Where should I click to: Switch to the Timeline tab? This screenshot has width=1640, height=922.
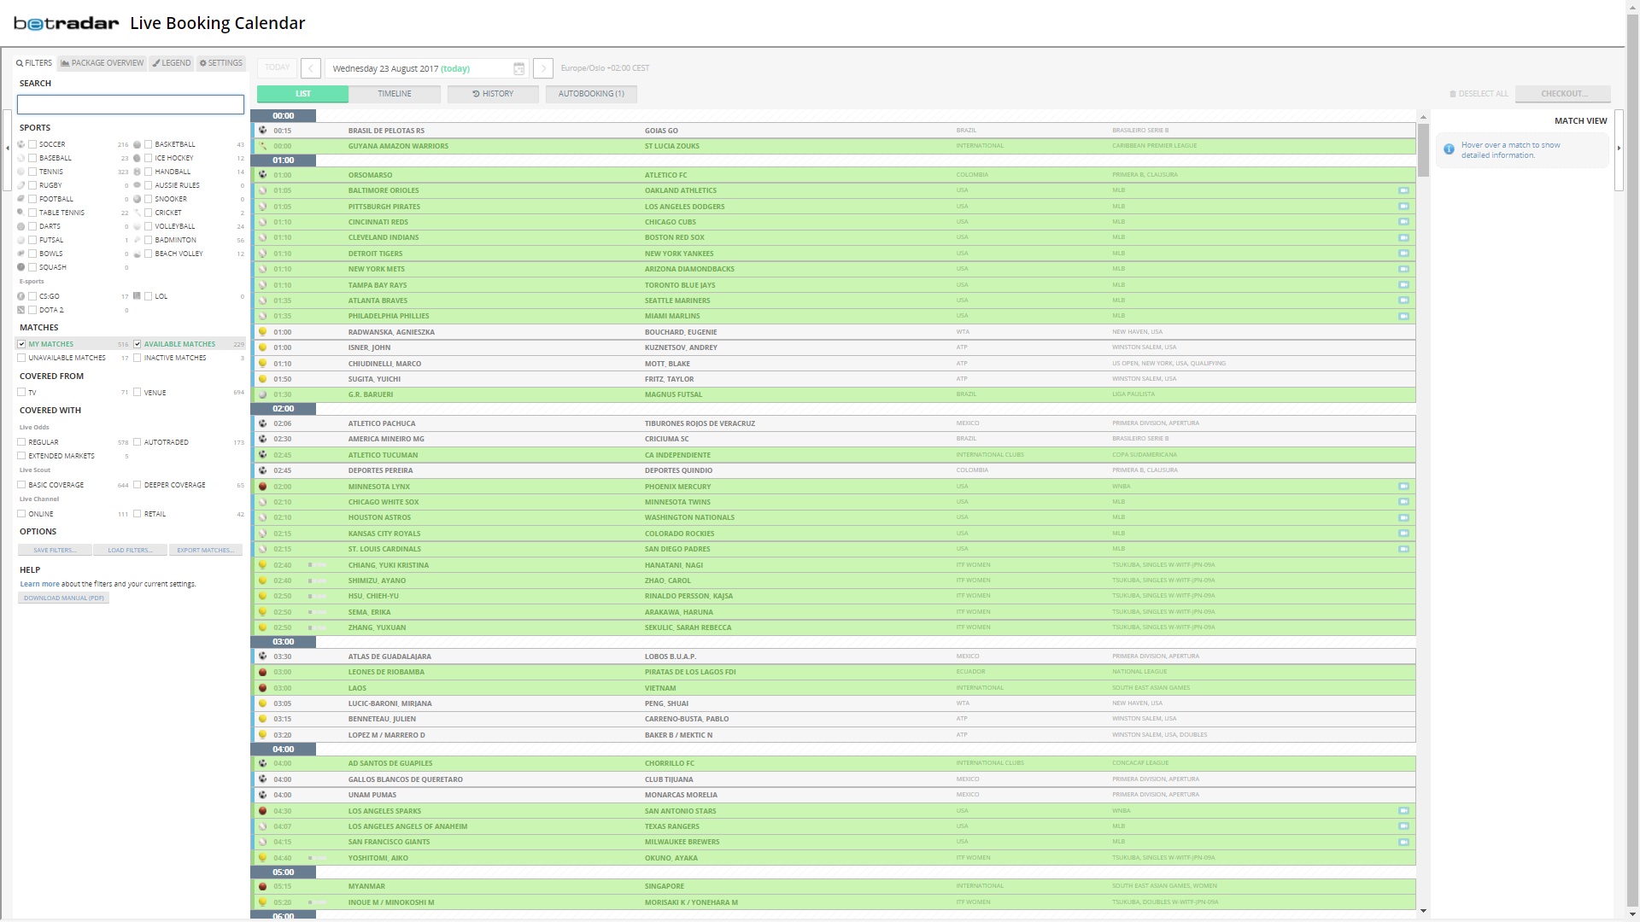click(x=395, y=94)
